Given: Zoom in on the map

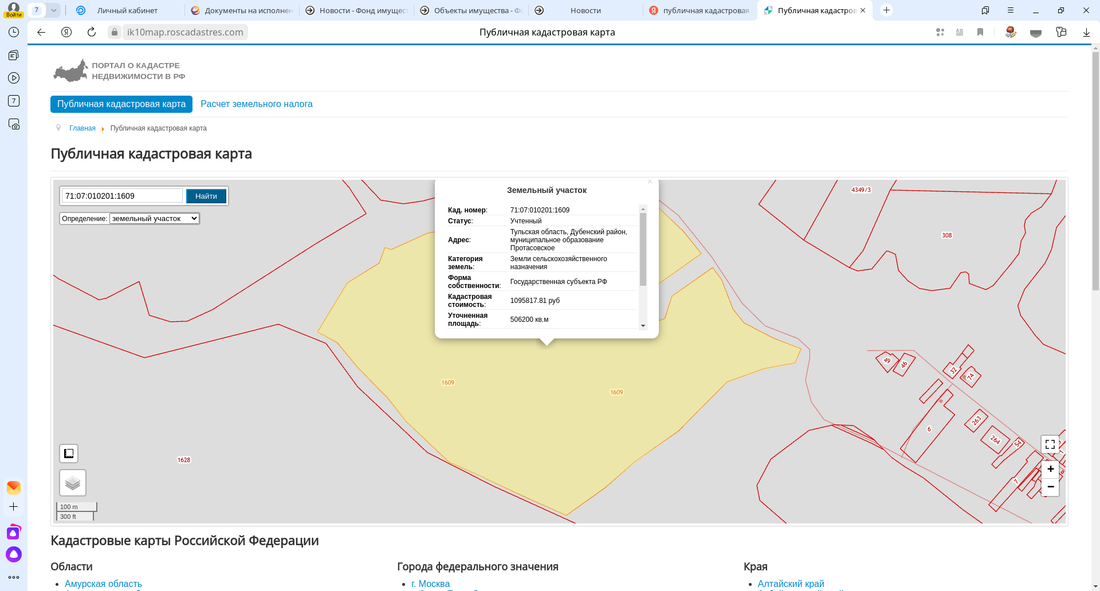Looking at the screenshot, I should [x=1050, y=469].
